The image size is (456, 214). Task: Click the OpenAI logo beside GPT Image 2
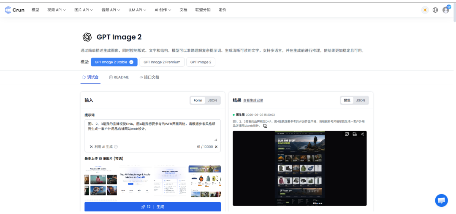click(x=87, y=37)
